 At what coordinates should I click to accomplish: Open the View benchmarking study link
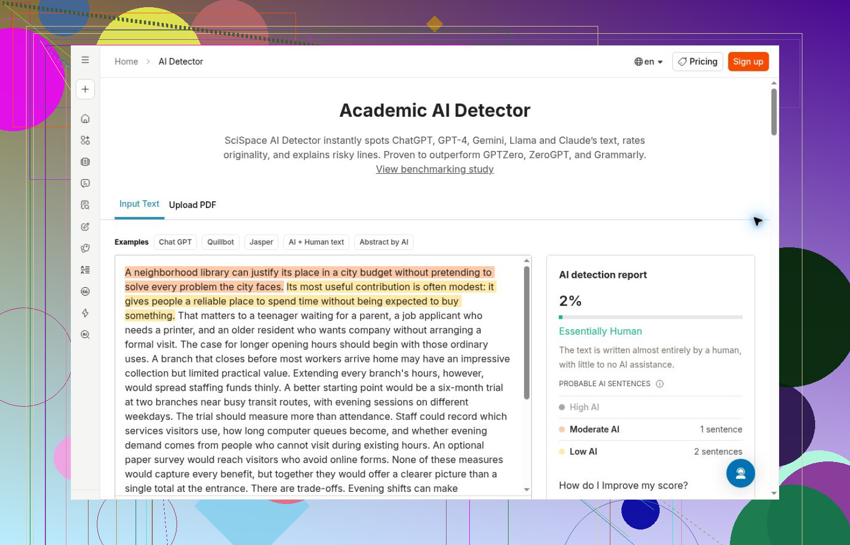(x=435, y=169)
